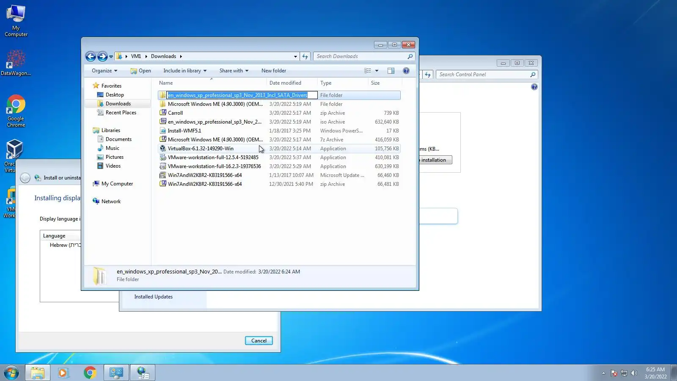
Task: Open the Windows Start menu
Action: coord(11,373)
